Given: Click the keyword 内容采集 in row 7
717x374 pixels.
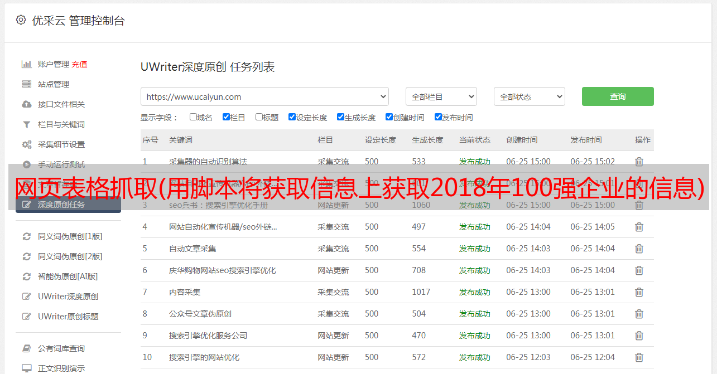Looking at the screenshot, I should tap(185, 292).
